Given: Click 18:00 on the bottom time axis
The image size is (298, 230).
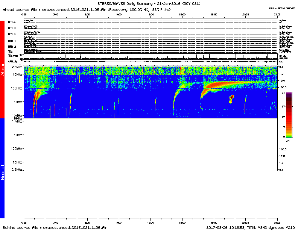Looking at the screenshot, I should [x=214, y=223].
